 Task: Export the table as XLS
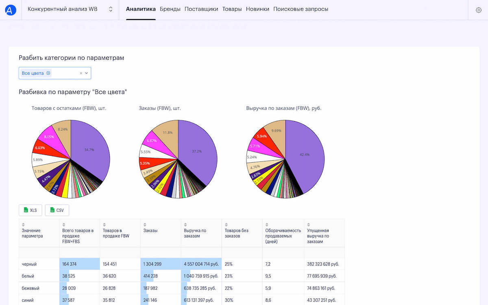[30, 210]
